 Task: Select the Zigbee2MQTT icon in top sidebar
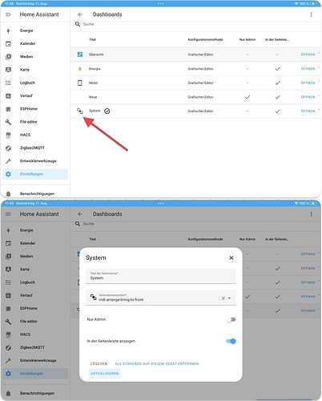click(x=8, y=148)
